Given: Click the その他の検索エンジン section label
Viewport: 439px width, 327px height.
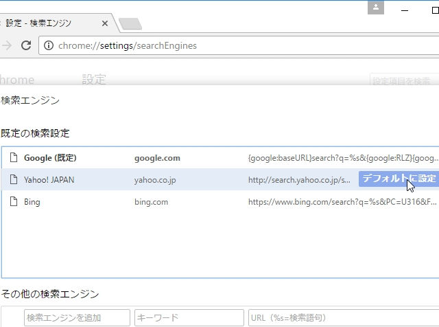Looking at the screenshot, I should tap(50, 294).
